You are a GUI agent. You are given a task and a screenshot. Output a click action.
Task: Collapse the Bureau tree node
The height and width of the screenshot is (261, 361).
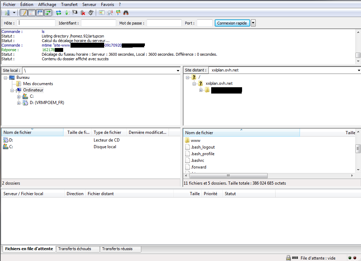pyautogui.click(x=5, y=78)
